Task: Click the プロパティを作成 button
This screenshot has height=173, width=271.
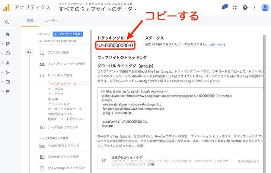Action: pyautogui.click(x=68, y=34)
